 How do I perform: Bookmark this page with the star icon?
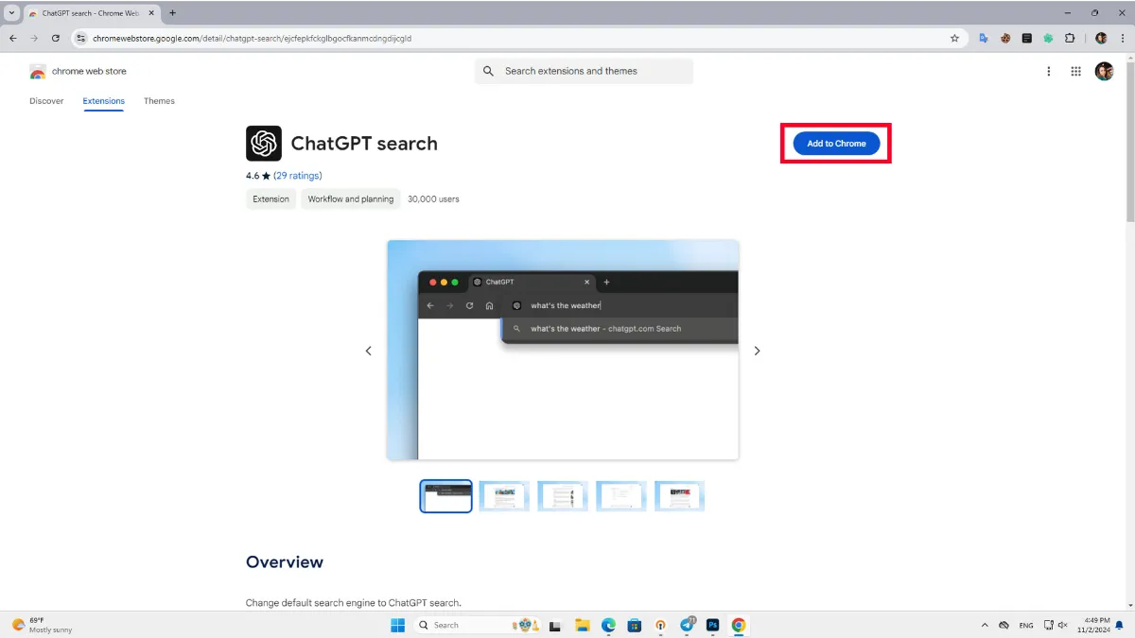[954, 39]
